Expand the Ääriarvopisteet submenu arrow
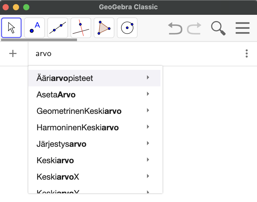The width and height of the screenshot is (257, 202). click(x=148, y=77)
